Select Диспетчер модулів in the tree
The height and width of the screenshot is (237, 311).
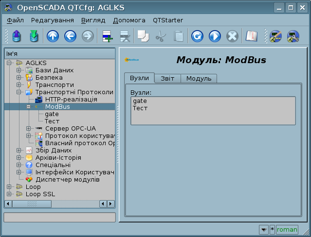pyautogui.click(x=68, y=180)
